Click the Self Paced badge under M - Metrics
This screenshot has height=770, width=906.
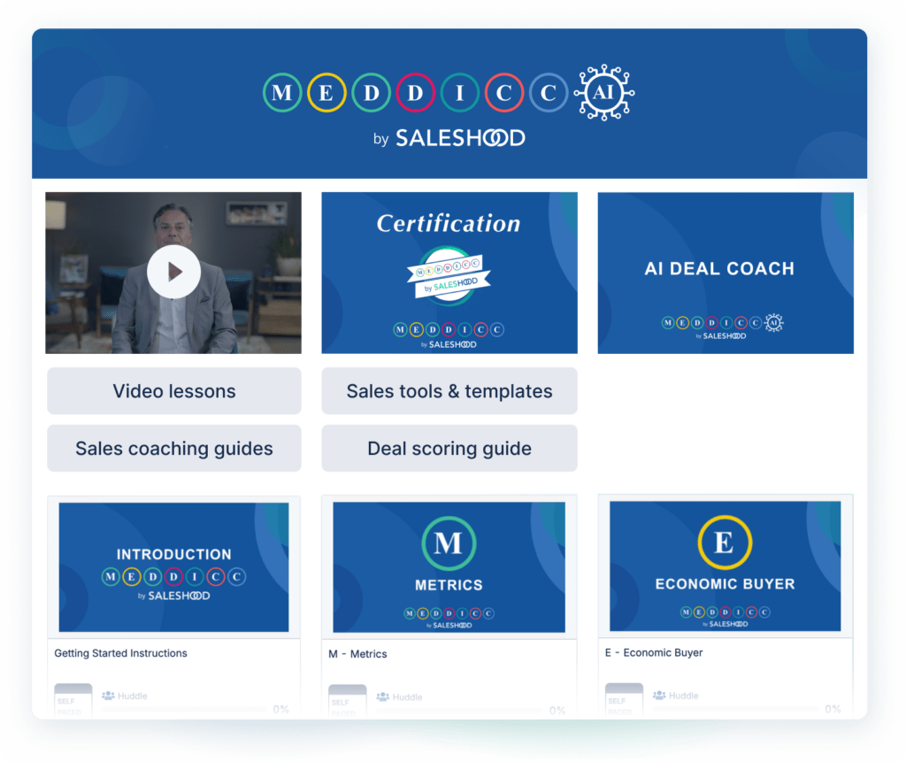point(347,701)
